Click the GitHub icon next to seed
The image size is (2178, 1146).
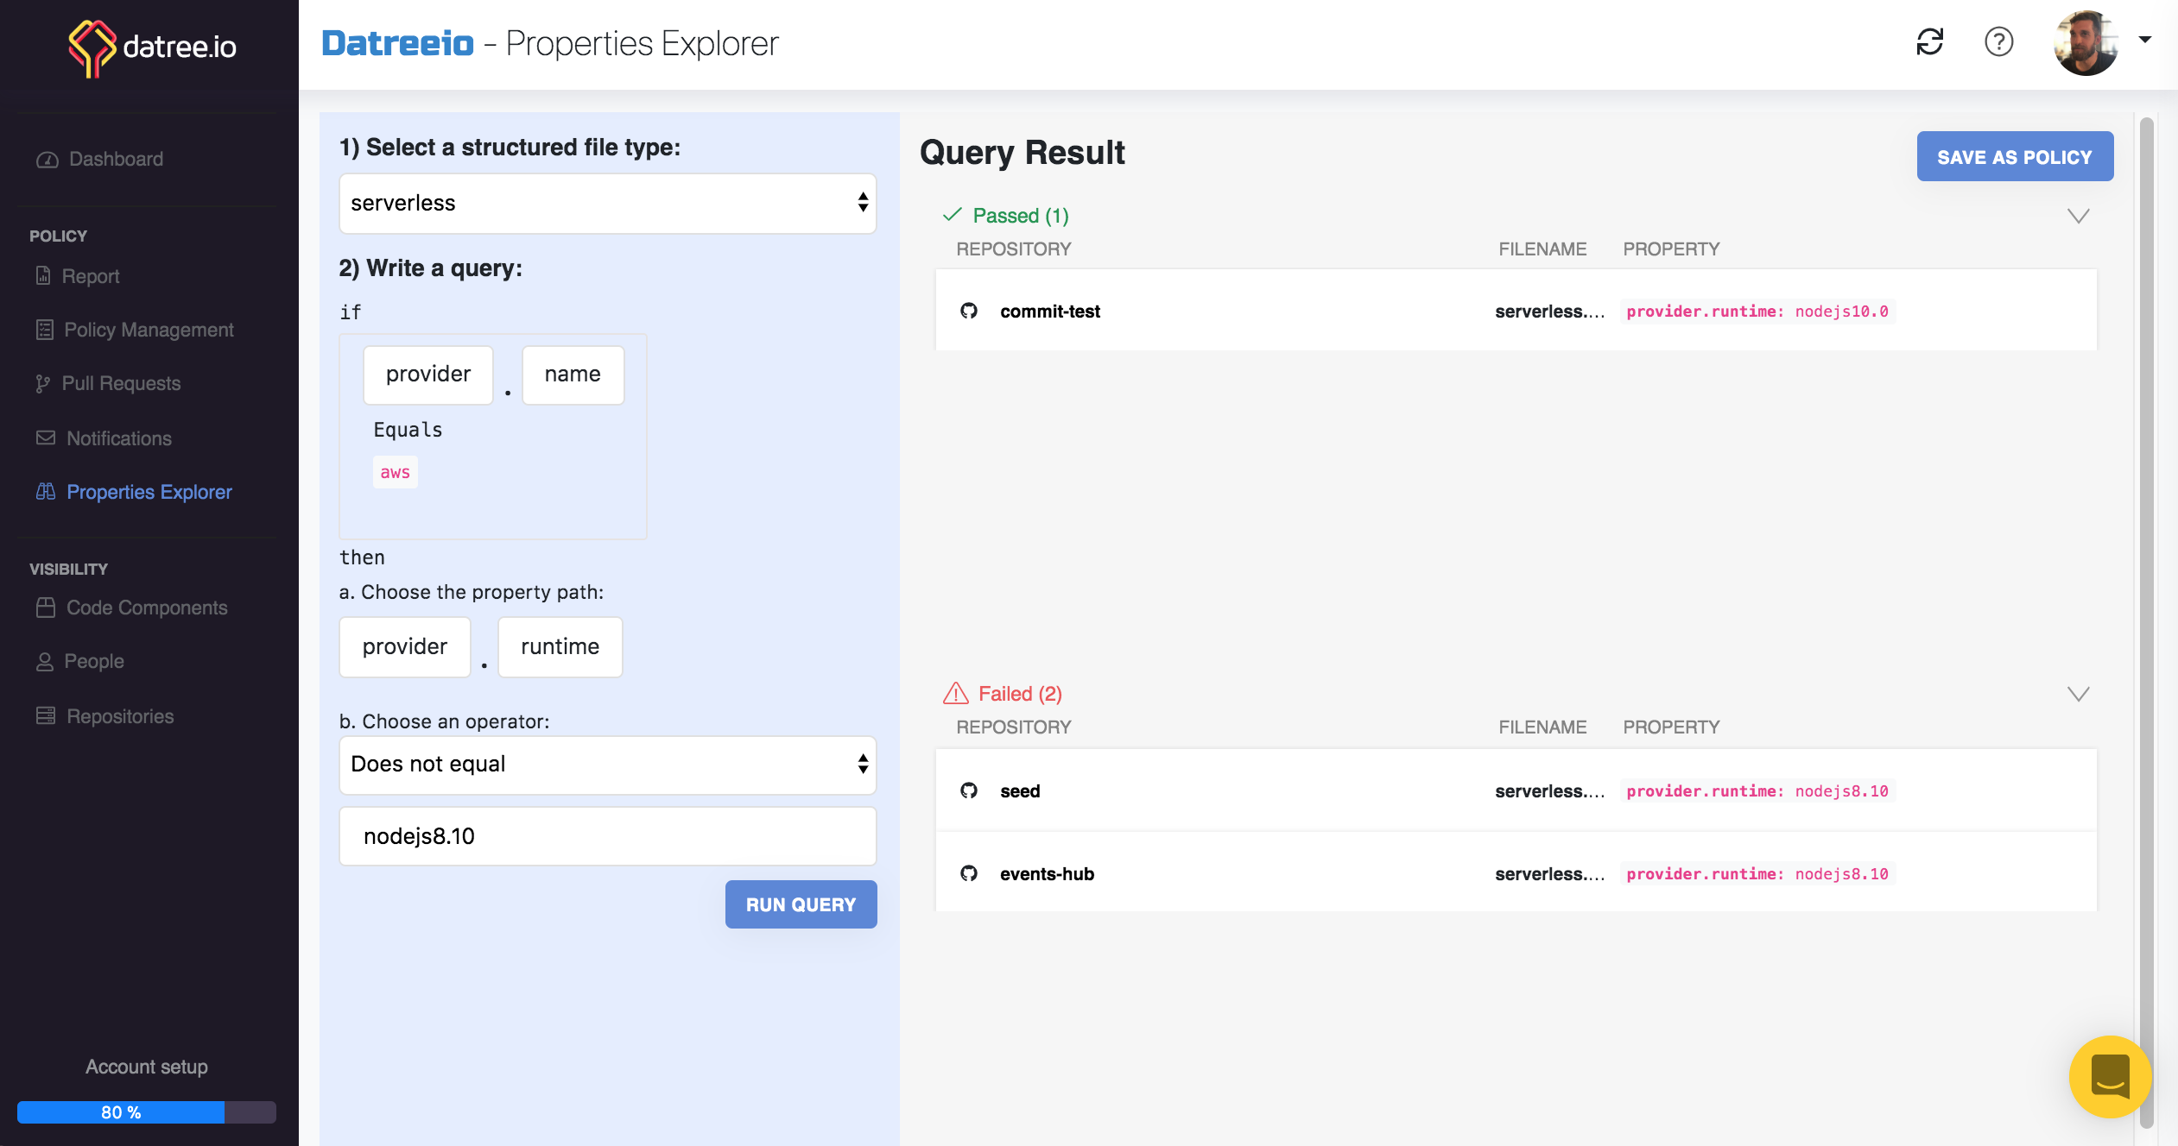point(969,790)
